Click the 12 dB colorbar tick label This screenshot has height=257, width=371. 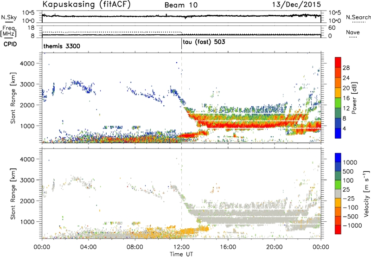click(346, 109)
